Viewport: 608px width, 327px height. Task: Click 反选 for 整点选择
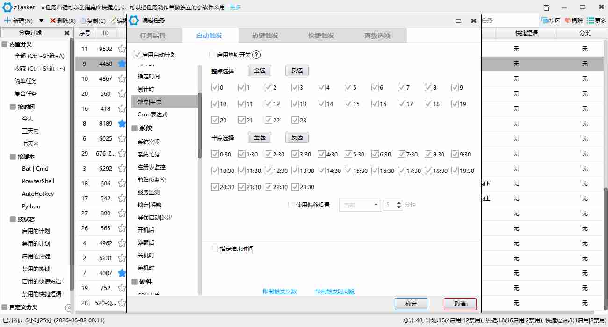[297, 71]
